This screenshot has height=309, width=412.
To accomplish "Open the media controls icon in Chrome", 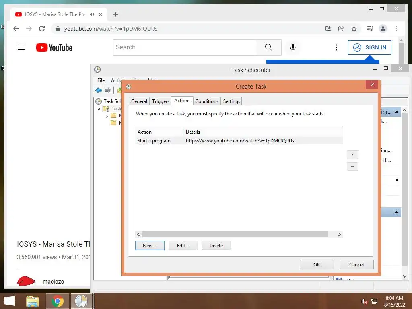I will [370, 29].
